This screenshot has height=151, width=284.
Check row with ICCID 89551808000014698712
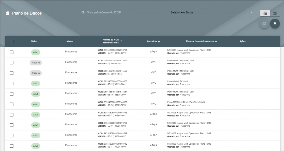point(12,146)
